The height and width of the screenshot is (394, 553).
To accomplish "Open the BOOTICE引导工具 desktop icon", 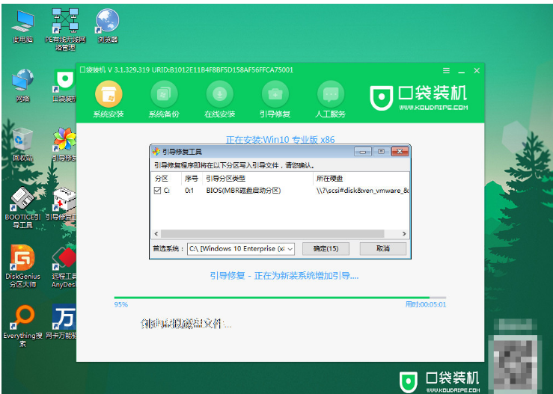I will tap(23, 207).
